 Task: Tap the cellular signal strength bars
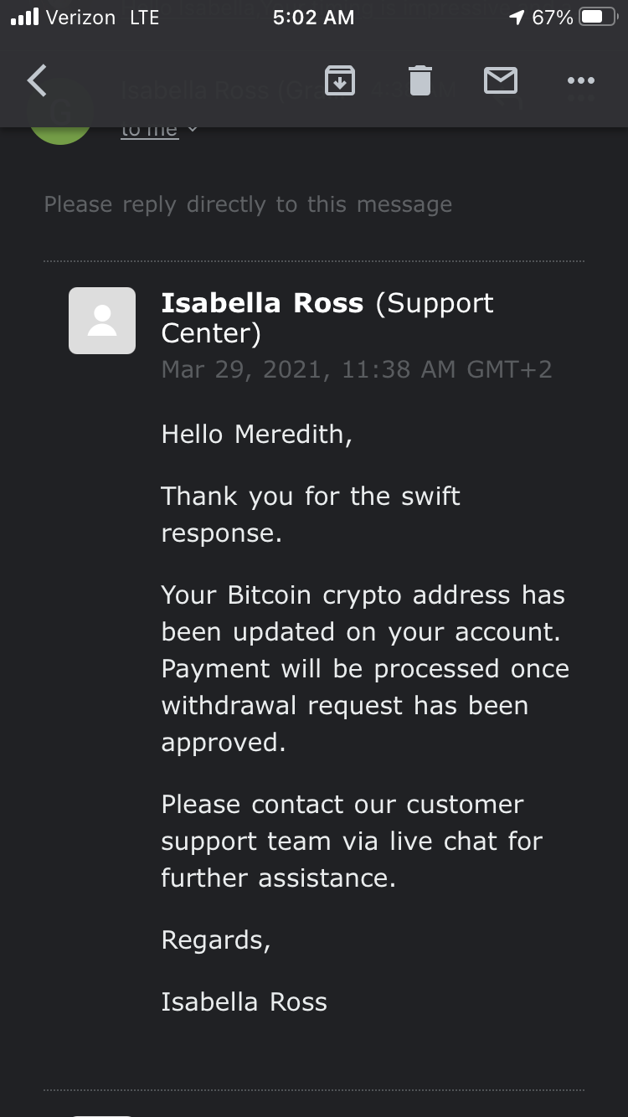(25, 18)
